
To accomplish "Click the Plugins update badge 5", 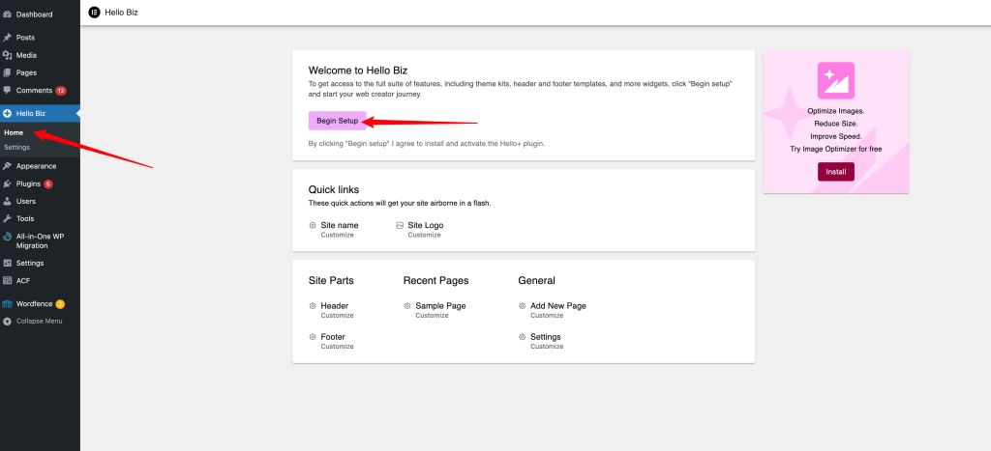I will [x=48, y=184].
